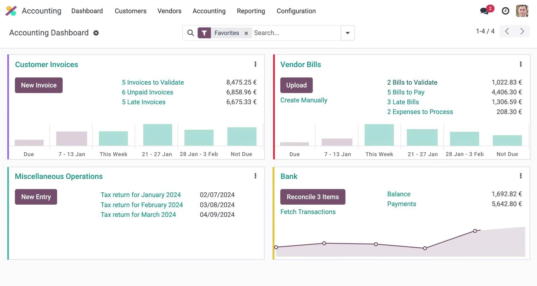
Task: Go to the previous page arrow
Action: pos(506,31)
